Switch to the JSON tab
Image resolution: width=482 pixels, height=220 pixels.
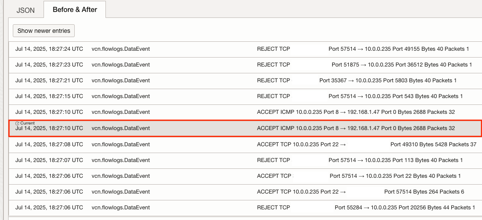pos(26,10)
